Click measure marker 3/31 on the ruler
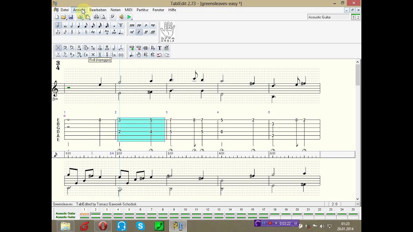The height and width of the screenshot is (232, 413). click(170, 153)
